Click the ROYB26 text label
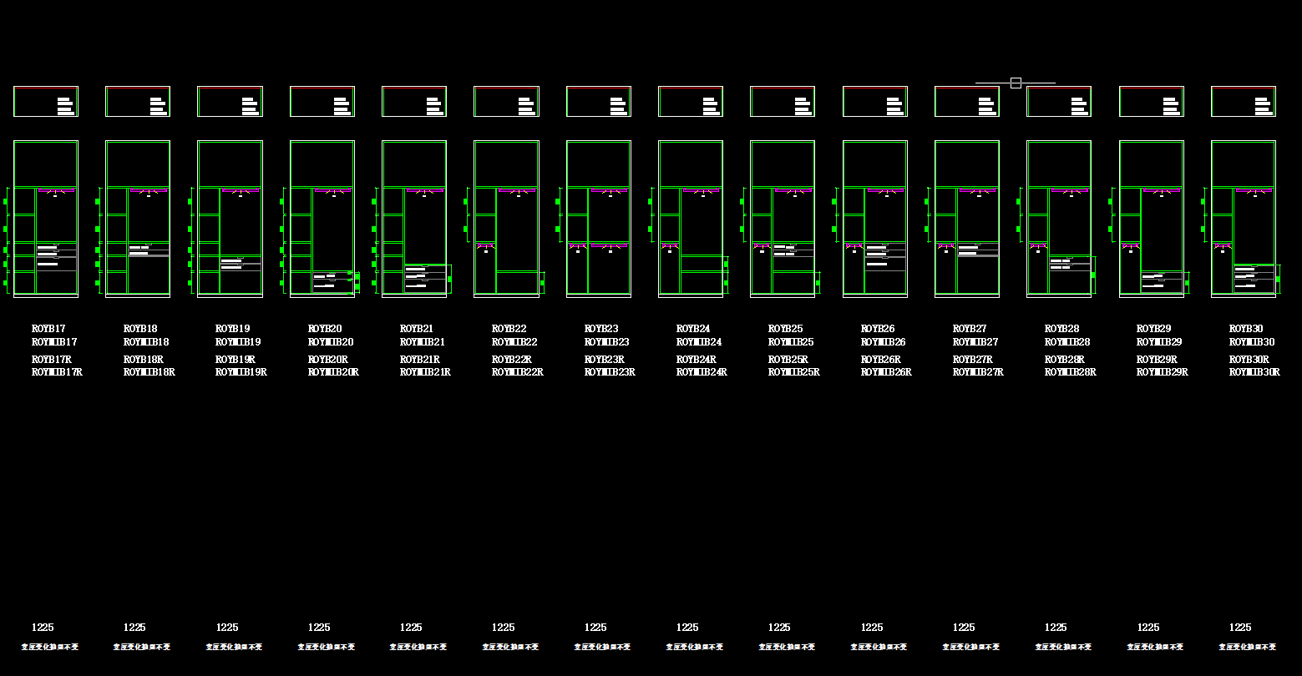This screenshot has width=1302, height=676. coord(878,329)
